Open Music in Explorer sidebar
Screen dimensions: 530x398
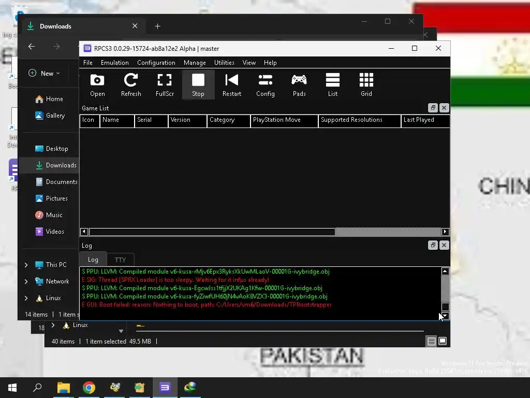tap(49, 215)
